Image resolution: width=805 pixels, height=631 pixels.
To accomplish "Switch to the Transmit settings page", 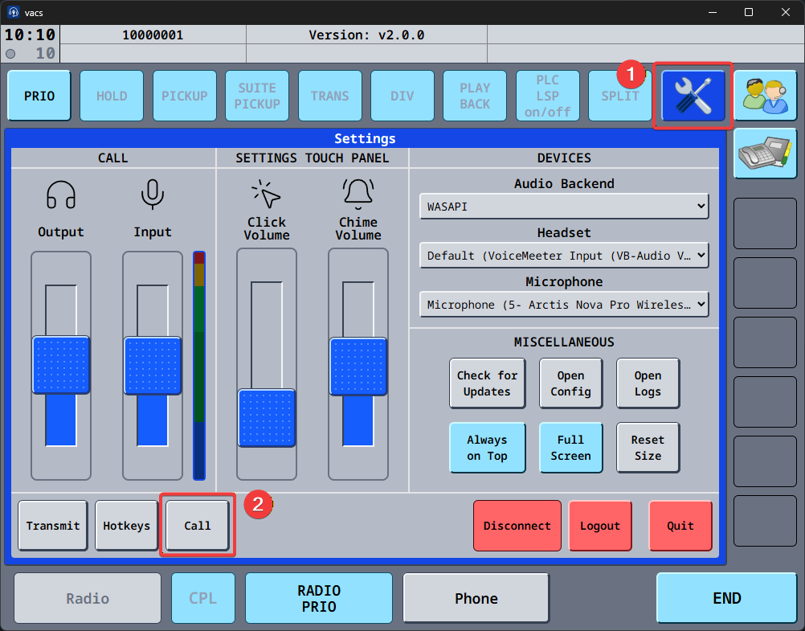I will coord(53,526).
